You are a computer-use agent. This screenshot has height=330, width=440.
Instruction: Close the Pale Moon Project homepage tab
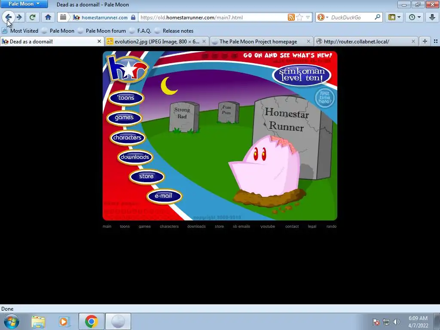tap(309, 42)
